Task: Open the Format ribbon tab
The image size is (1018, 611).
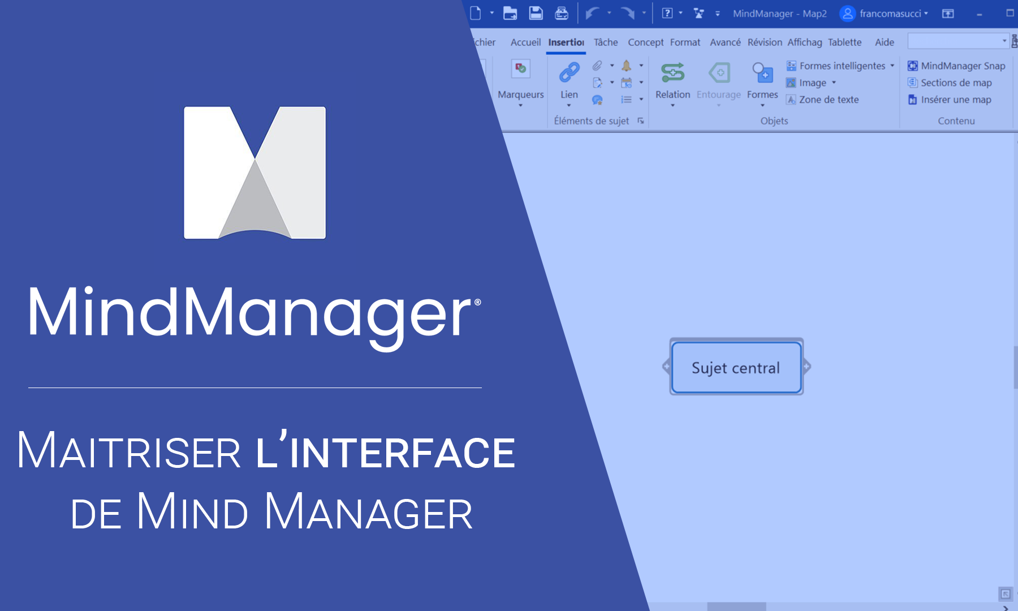Action: [x=685, y=42]
